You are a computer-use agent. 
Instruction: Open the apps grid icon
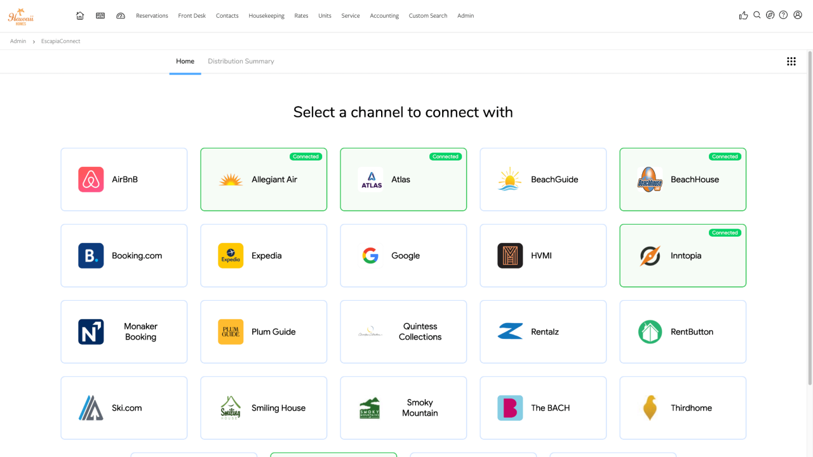[791, 62]
